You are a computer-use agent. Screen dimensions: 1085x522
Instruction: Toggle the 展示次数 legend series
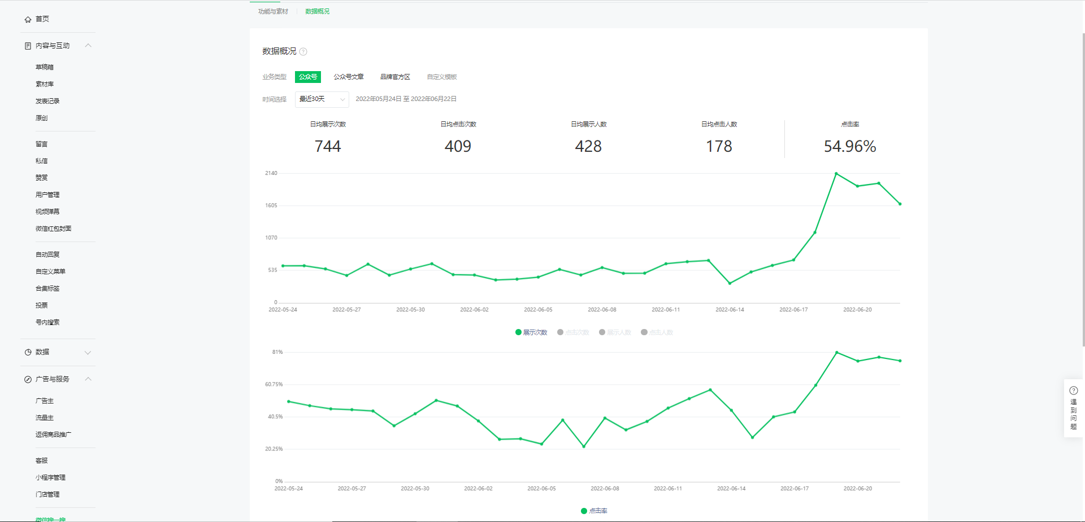pos(531,332)
